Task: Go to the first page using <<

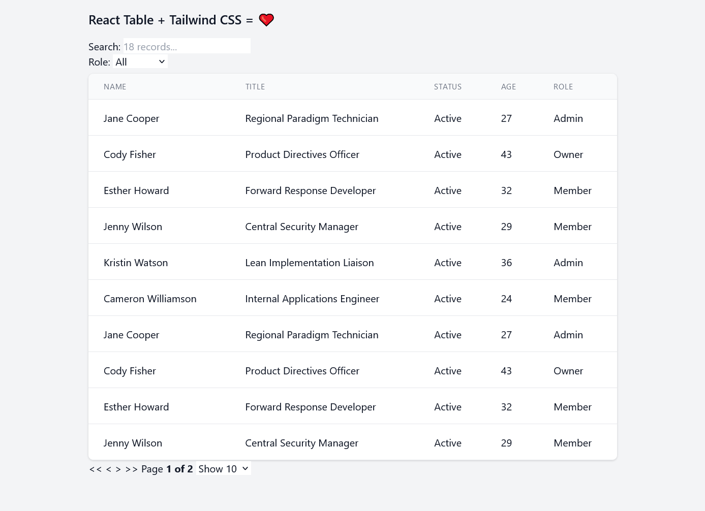Action: [96, 469]
